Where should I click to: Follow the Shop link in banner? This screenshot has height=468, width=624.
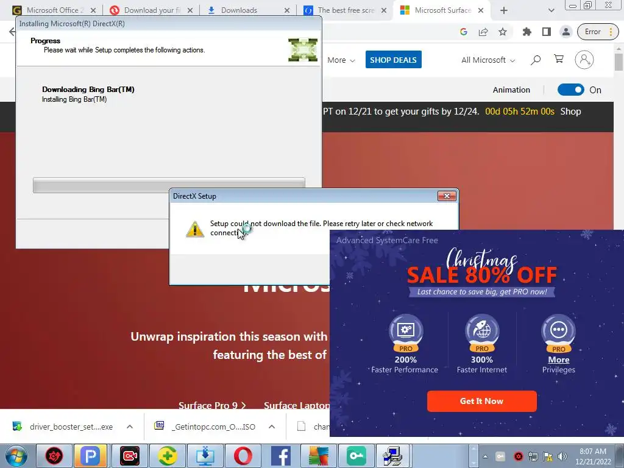pyautogui.click(x=570, y=112)
